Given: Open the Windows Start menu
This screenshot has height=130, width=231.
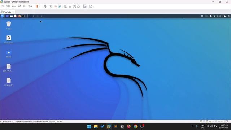Looking at the screenshot, I should (x=89, y=126).
